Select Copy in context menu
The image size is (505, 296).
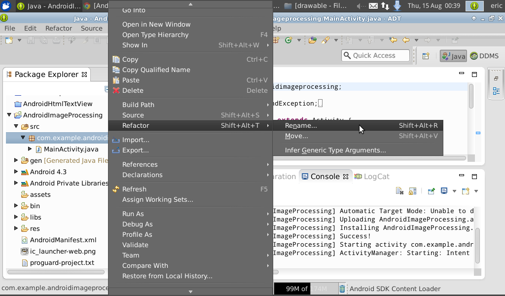point(191,59)
